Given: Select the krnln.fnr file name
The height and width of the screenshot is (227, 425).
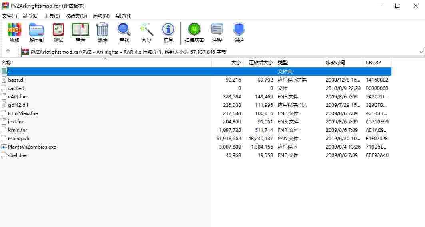Looking at the screenshot, I should [18, 130].
